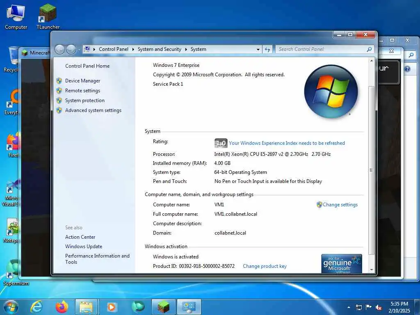The width and height of the screenshot is (420, 315).
Task: Click the vertical scrollbar up arrow
Action: (371, 61)
